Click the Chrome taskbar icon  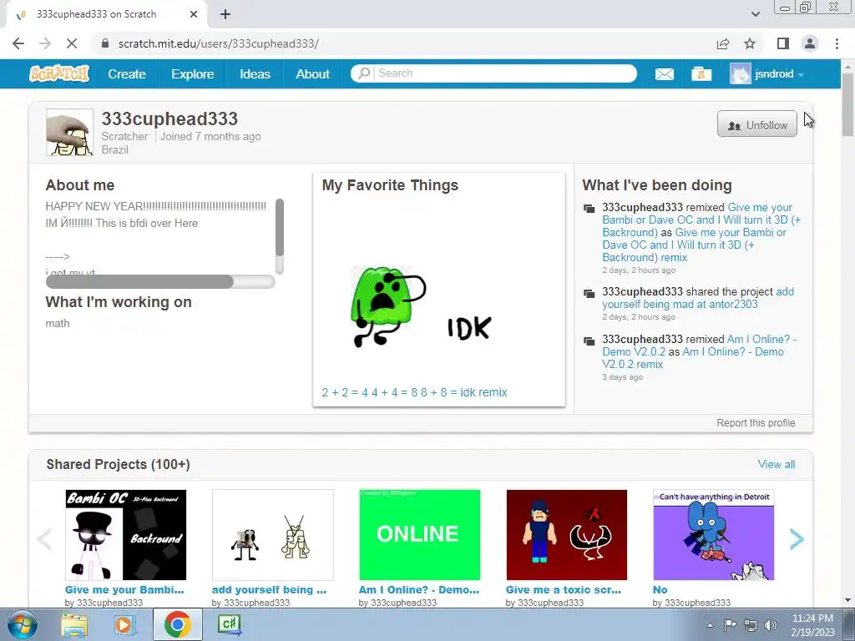[177, 624]
